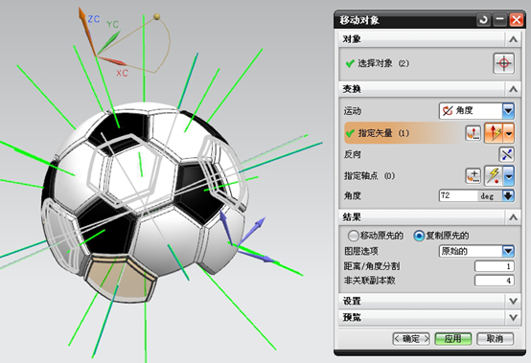Open the vector type dropdown arrow
This screenshot has width=531, height=363.
[509, 132]
